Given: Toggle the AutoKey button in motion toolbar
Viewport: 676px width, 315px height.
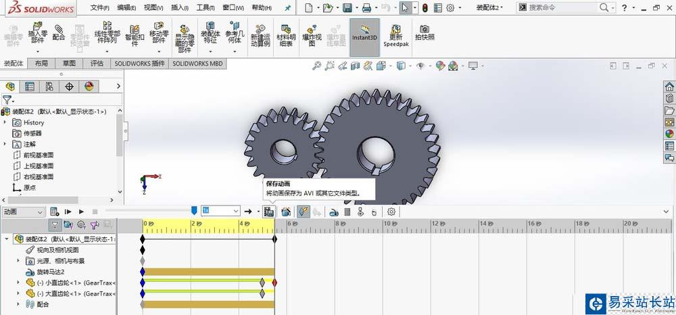Looking at the screenshot, I should point(304,212).
